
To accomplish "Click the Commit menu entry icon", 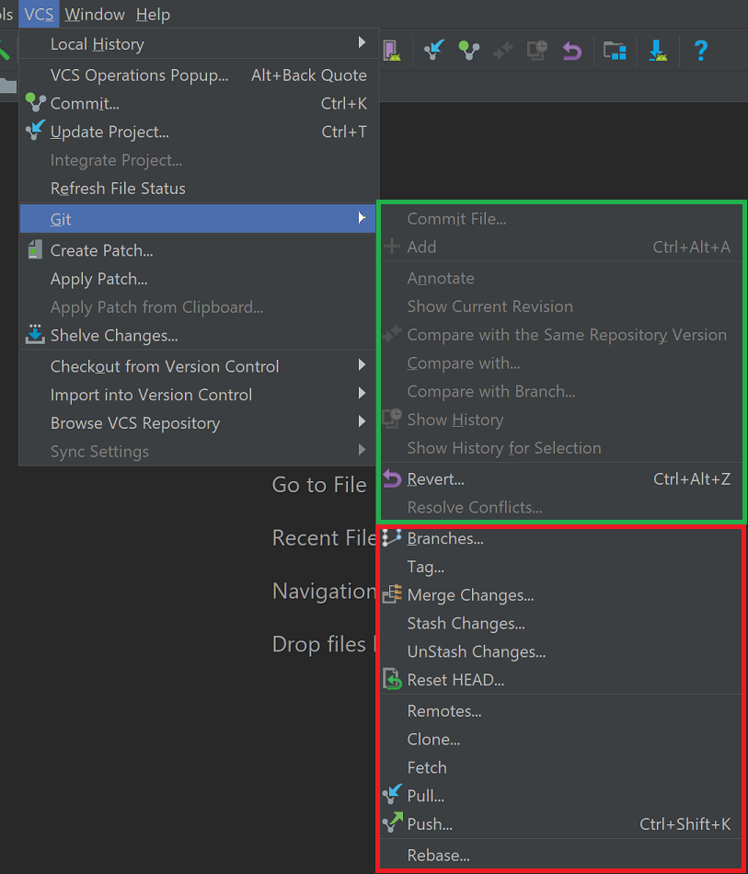I will 35,103.
